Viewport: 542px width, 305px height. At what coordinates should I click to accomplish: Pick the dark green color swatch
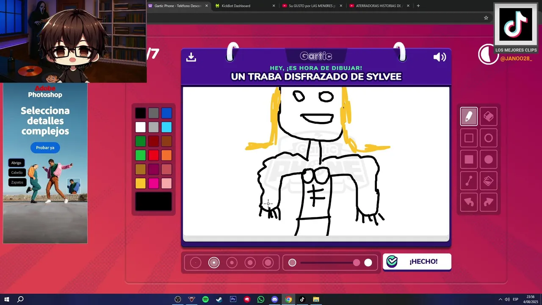click(x=141, y=141)
